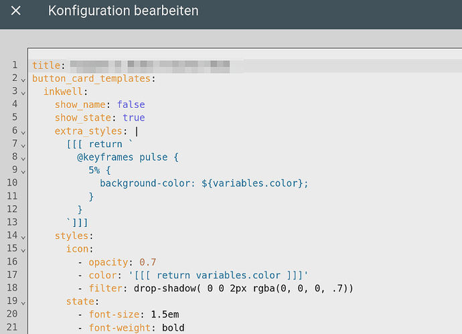Screen dimensions: 462x334
Task: Click the drop-shadow filter value
Action: [243, 288]
